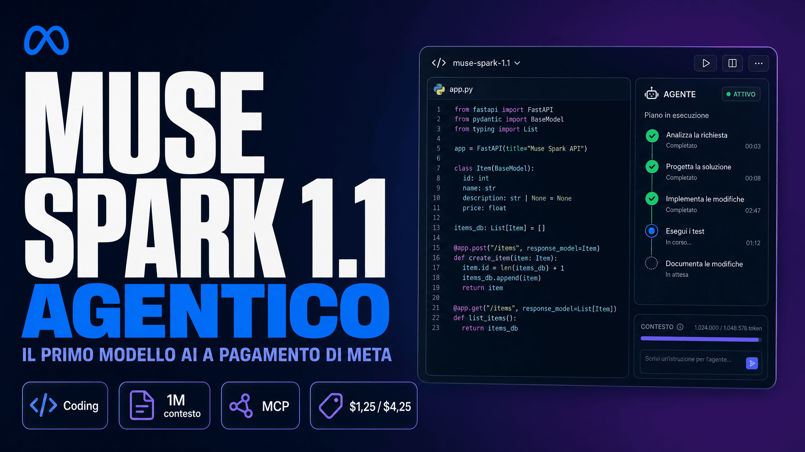Click the MCP feature badge
Viewport: 805px width, 452px height.
coord(260,405)
